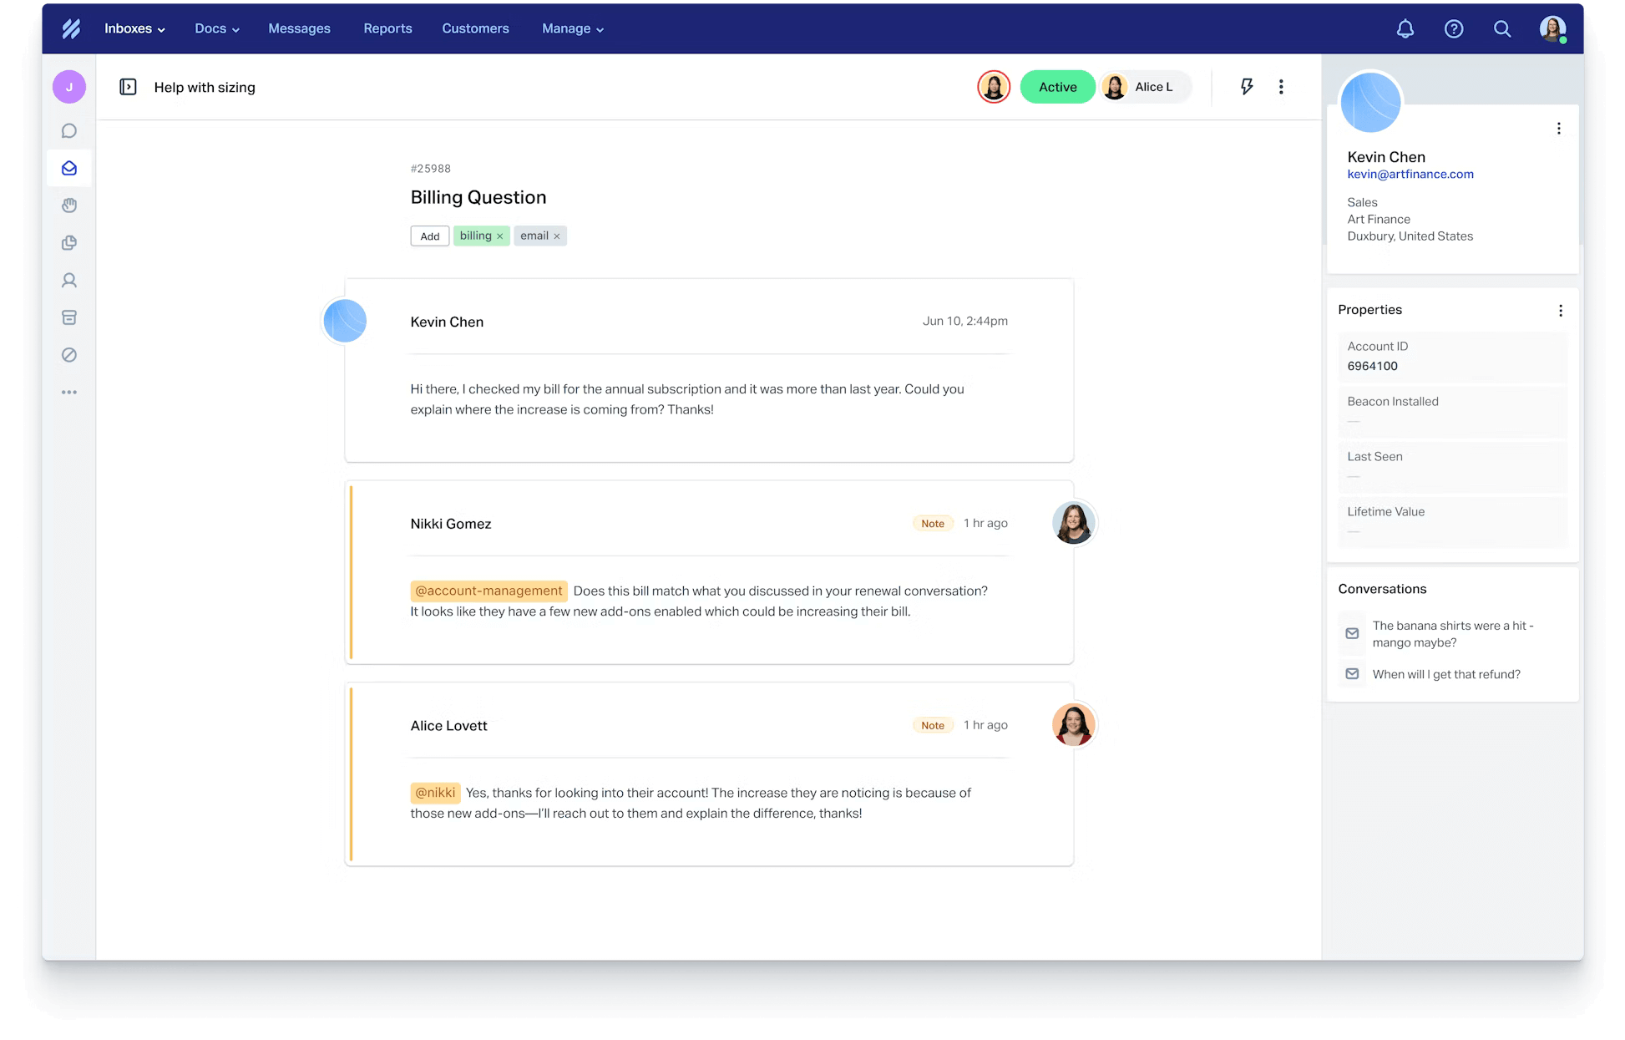The height and width of the screenshot is (1040, 1625).
Task: Click the kevin@artfinance.com email link
Action: pyautogui.click(x=1410, y=175)
